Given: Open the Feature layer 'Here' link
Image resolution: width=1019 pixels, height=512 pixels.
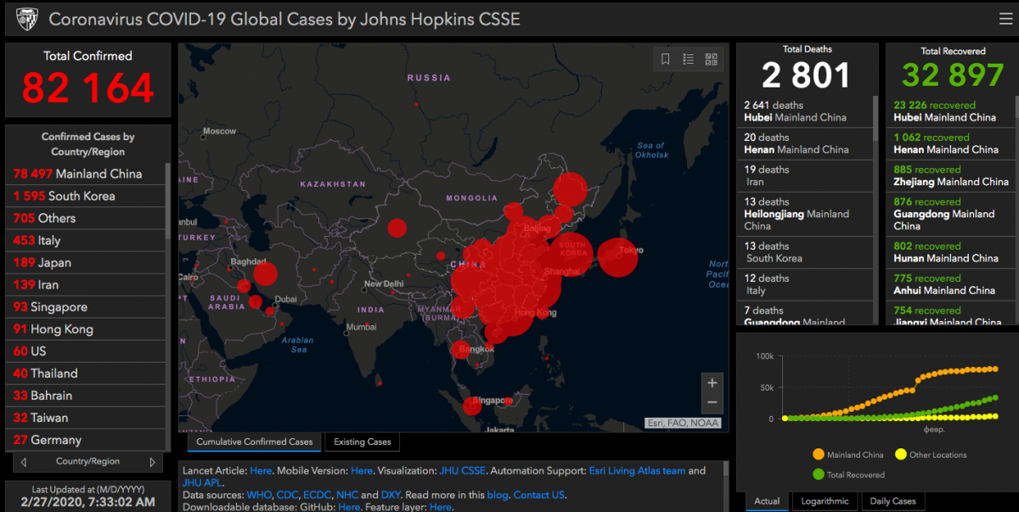Looking at the screenshot, I should (441, 507).
